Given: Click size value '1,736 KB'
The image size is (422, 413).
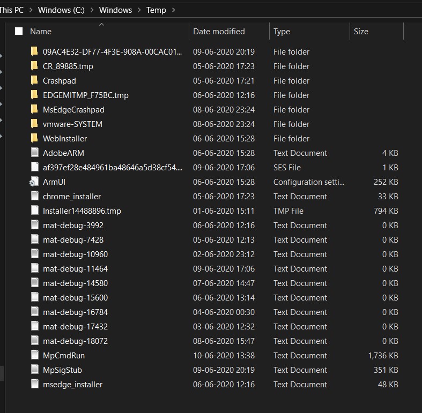Looking at the screenshot, I should pos(383,356).
